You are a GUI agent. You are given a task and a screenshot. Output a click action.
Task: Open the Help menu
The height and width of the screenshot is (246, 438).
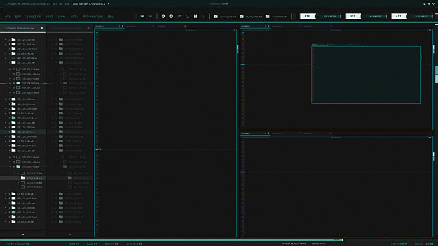tap(111, 17)
